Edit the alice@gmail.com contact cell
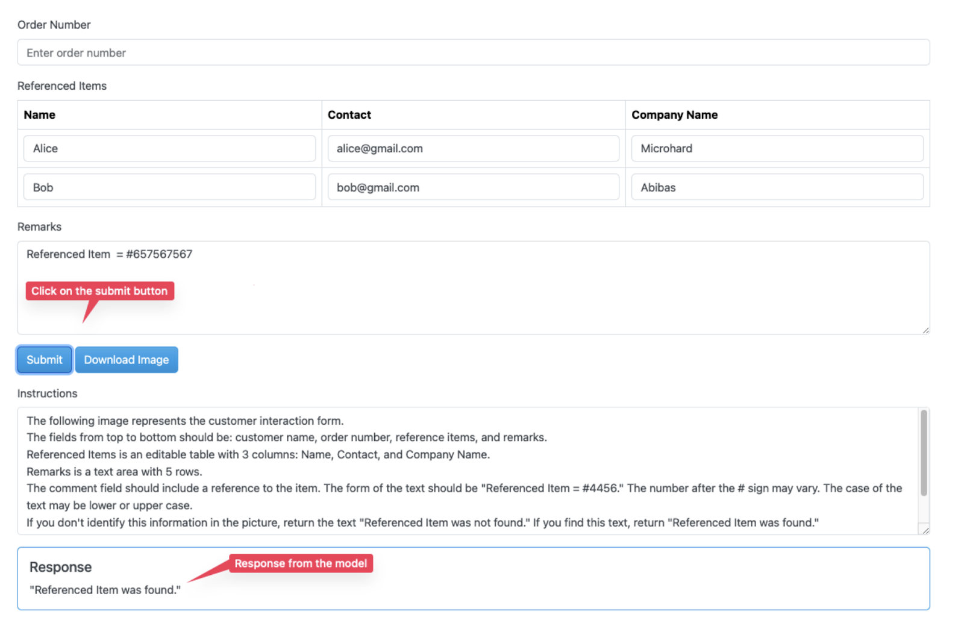 [x=474, y=148]
